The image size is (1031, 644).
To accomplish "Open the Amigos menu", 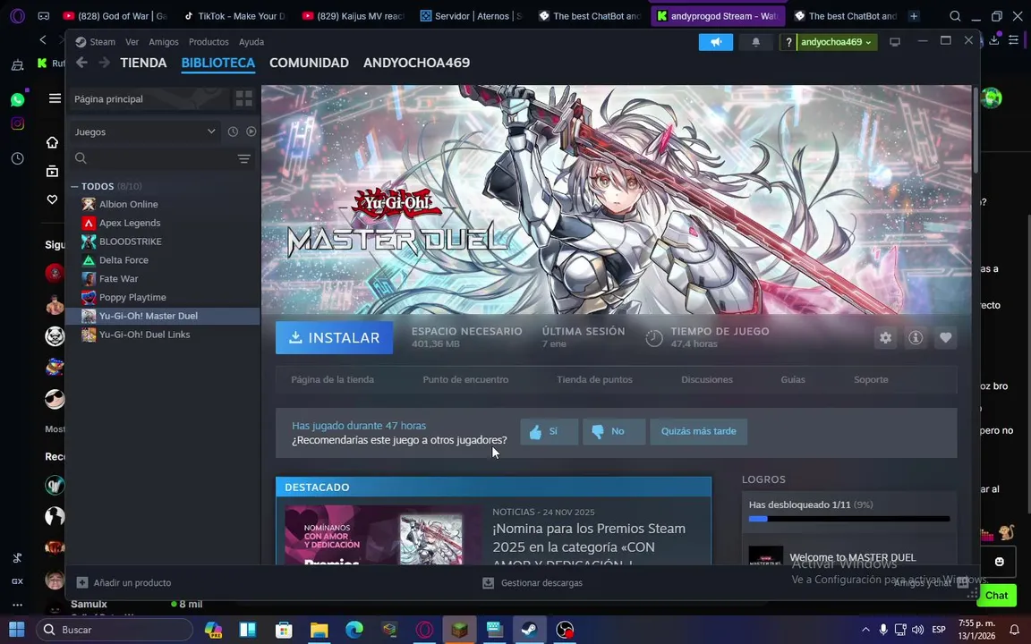I will pyautogui.click(x=164, y=41).
